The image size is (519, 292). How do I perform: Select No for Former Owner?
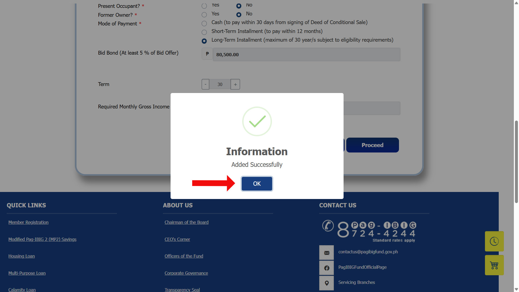[239, 15]
